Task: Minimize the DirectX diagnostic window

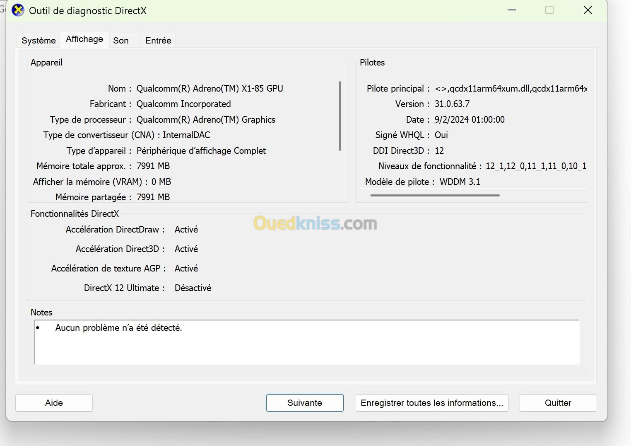Action: 512,10
